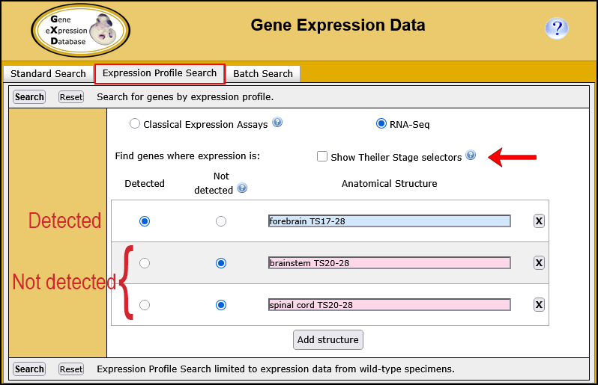Switch to the Batch Search tab
This screenshot has width=598, height=385.
point(263,73)
